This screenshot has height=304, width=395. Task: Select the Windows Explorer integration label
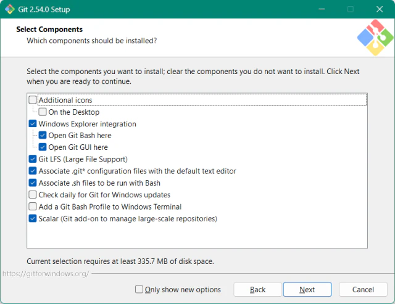(87, 124)
